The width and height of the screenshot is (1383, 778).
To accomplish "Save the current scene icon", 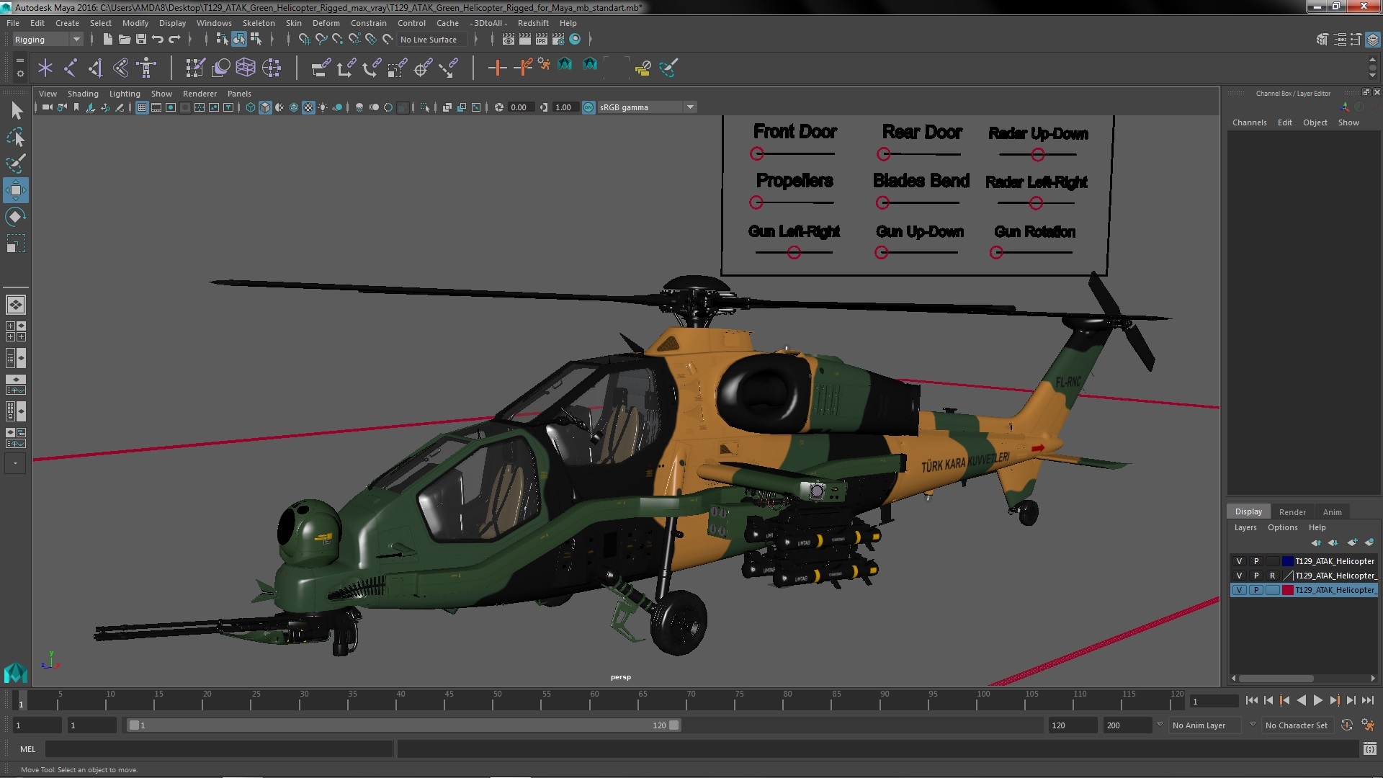I will [x=141, y=40].
